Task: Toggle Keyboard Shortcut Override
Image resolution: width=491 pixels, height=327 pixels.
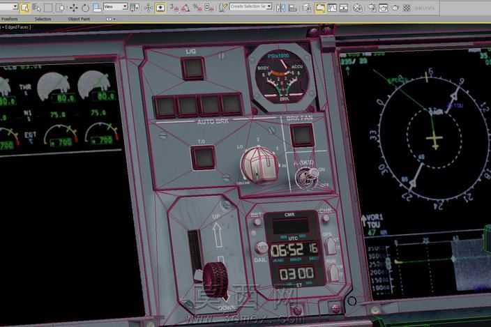Action: point(160,8)
